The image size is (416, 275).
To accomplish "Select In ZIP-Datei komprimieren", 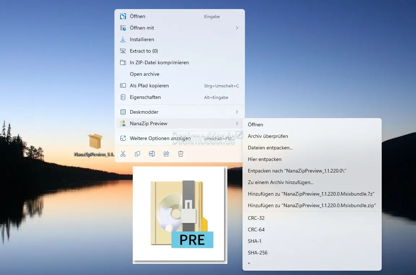I will pos(159,62).
